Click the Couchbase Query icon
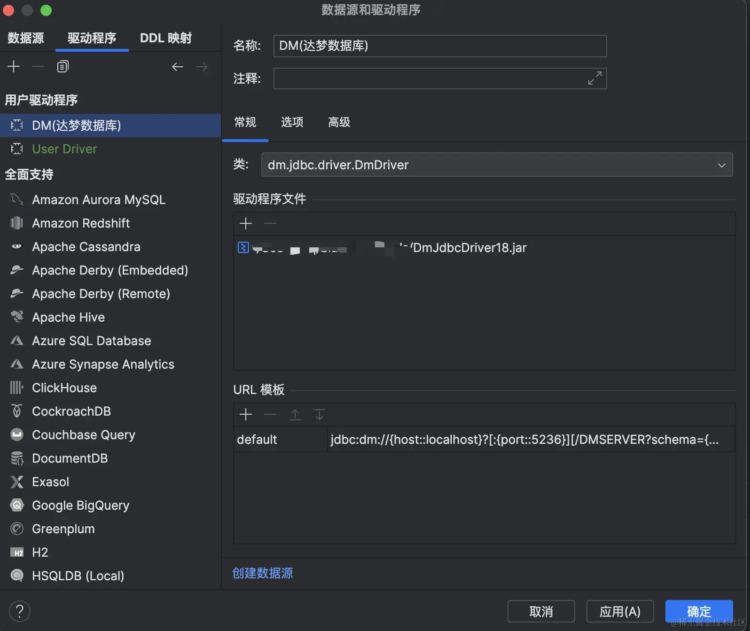The image size is (750, 631). [17, 434]
